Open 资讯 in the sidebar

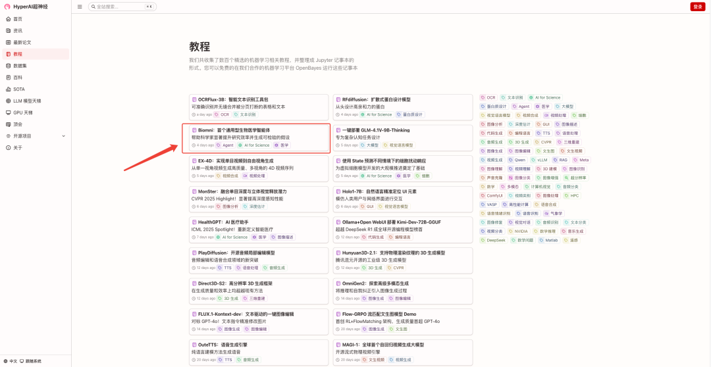click(36, 31)
